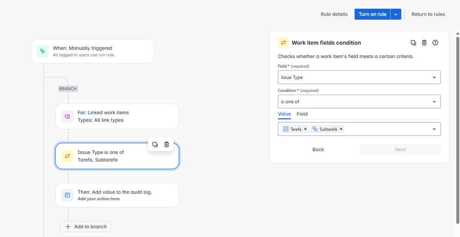Select the For: Linked work items card

(x=117, y=117)
